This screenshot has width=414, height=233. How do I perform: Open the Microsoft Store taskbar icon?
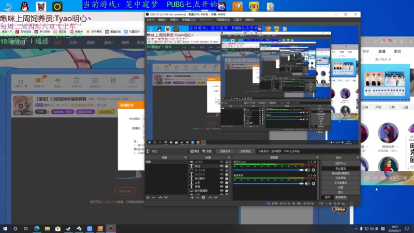58,228
